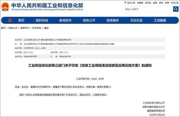The height and width of the screenshot is (117, 180).
Task: Open the 政务公开 navigation menu
Action: (89, 20)
